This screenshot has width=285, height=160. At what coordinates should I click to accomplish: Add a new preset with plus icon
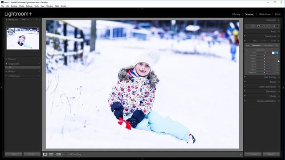click(x=39, y=59)
